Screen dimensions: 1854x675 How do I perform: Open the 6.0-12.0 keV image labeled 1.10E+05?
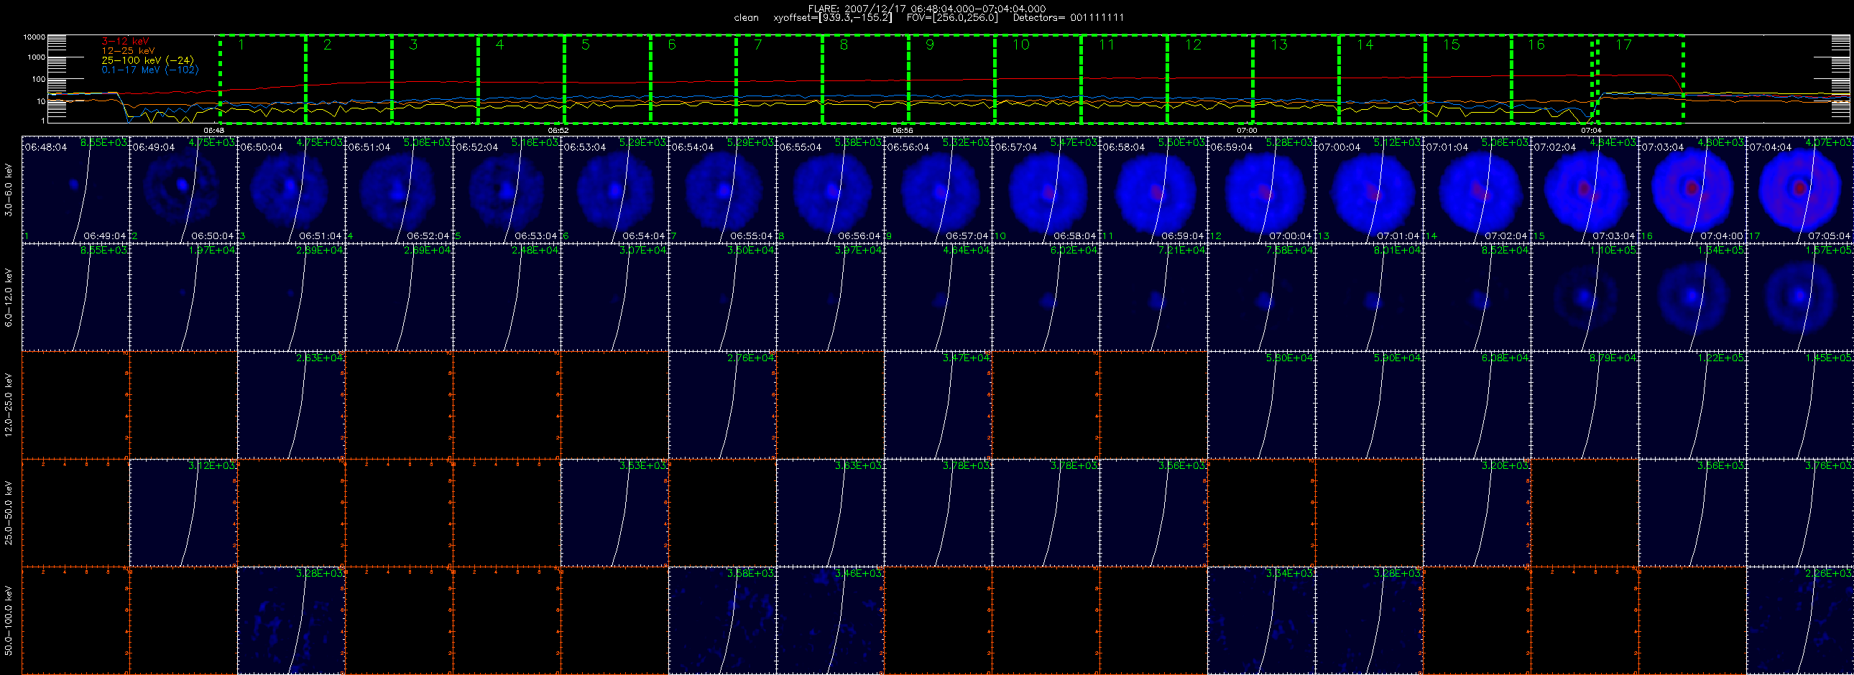click(1585, 297)
